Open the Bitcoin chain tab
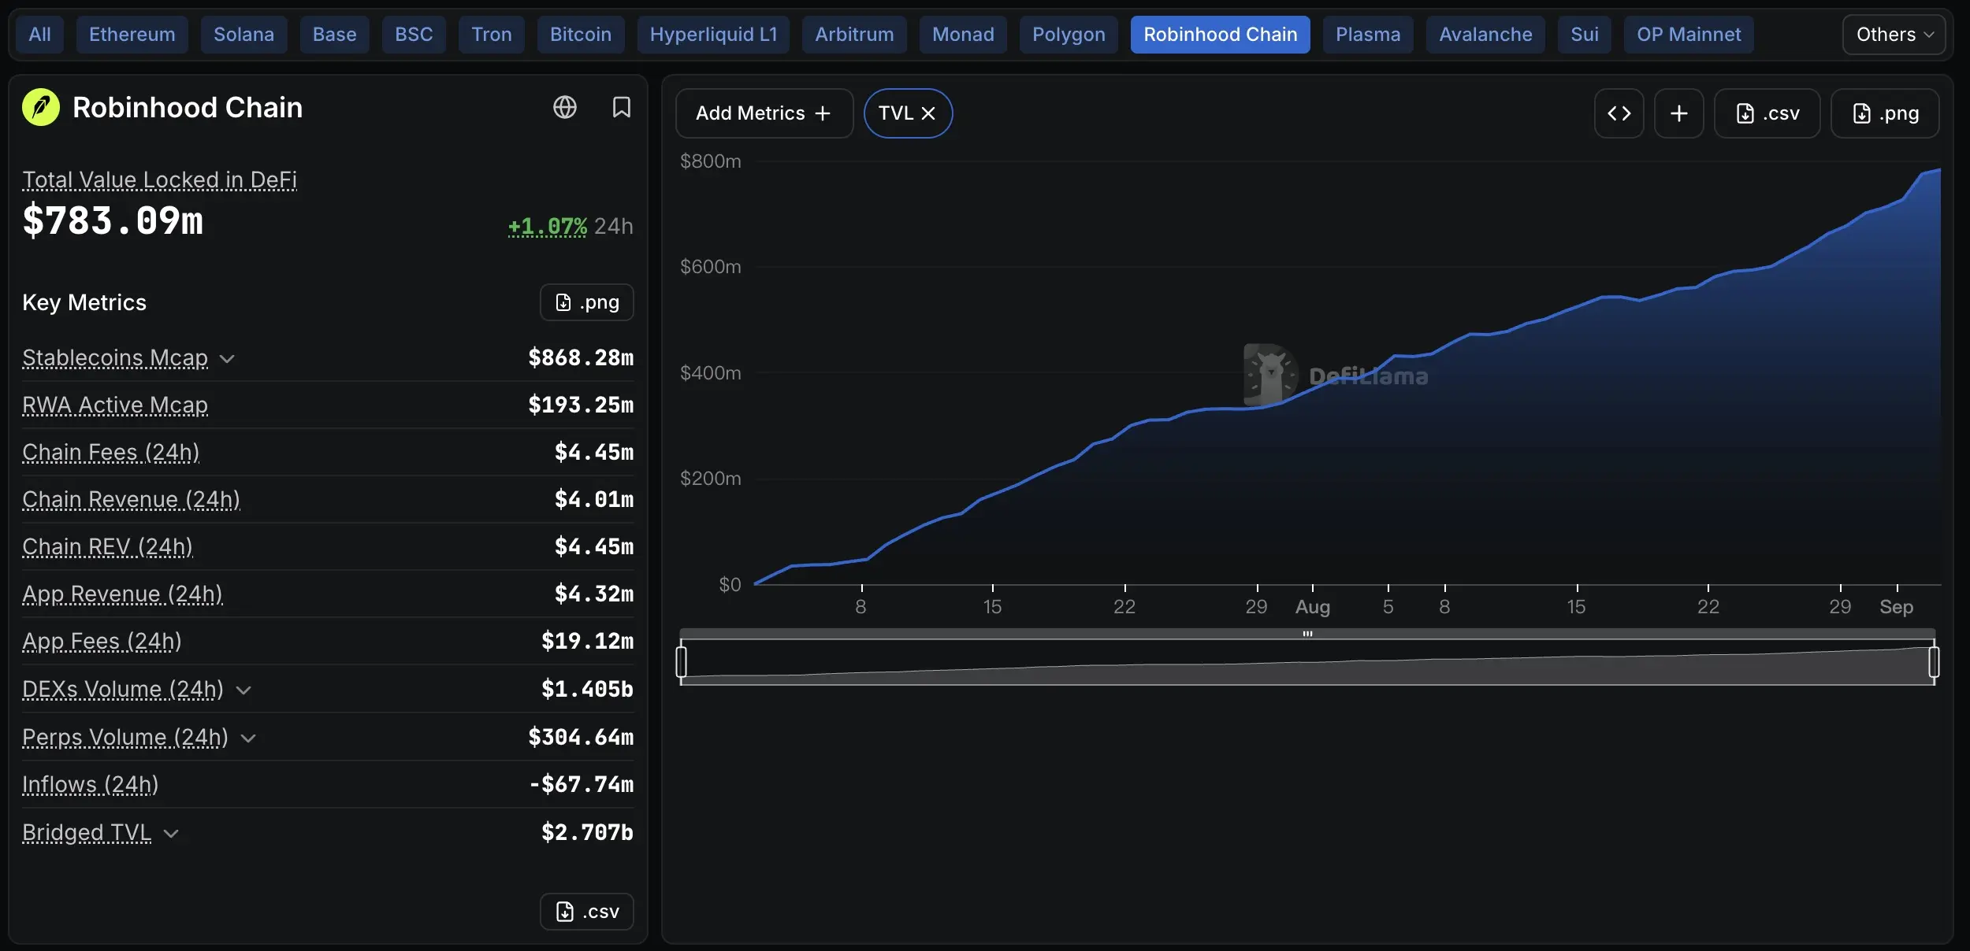The width and height of the screenshot is (1970, 951). pos(581,35)
